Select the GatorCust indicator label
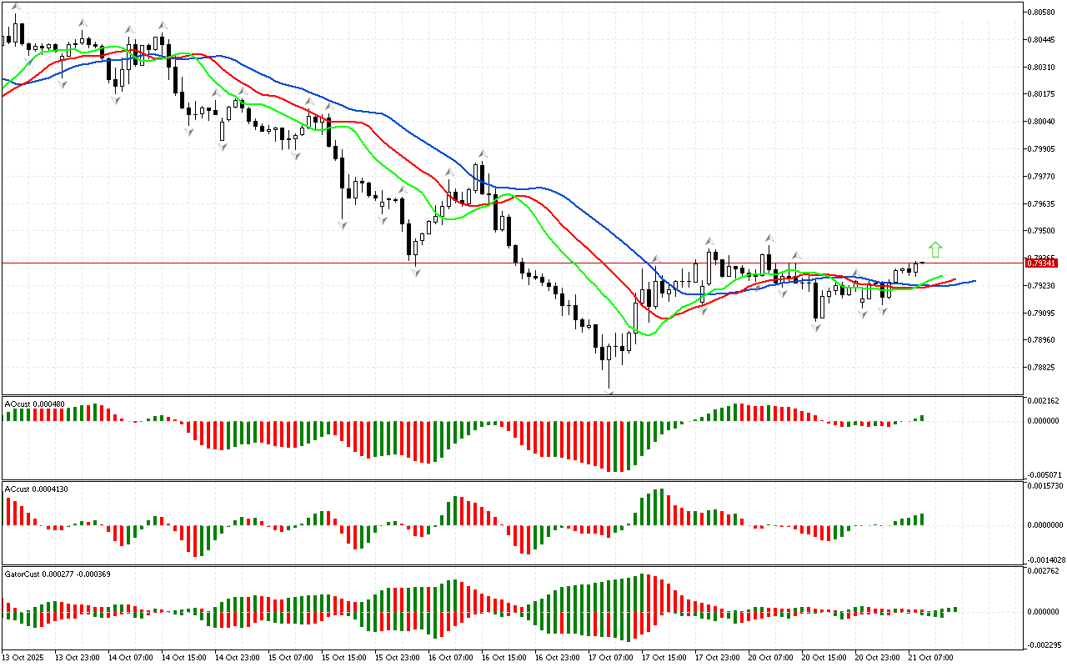The image size is (1067, 667). click(x=58, y=574)
